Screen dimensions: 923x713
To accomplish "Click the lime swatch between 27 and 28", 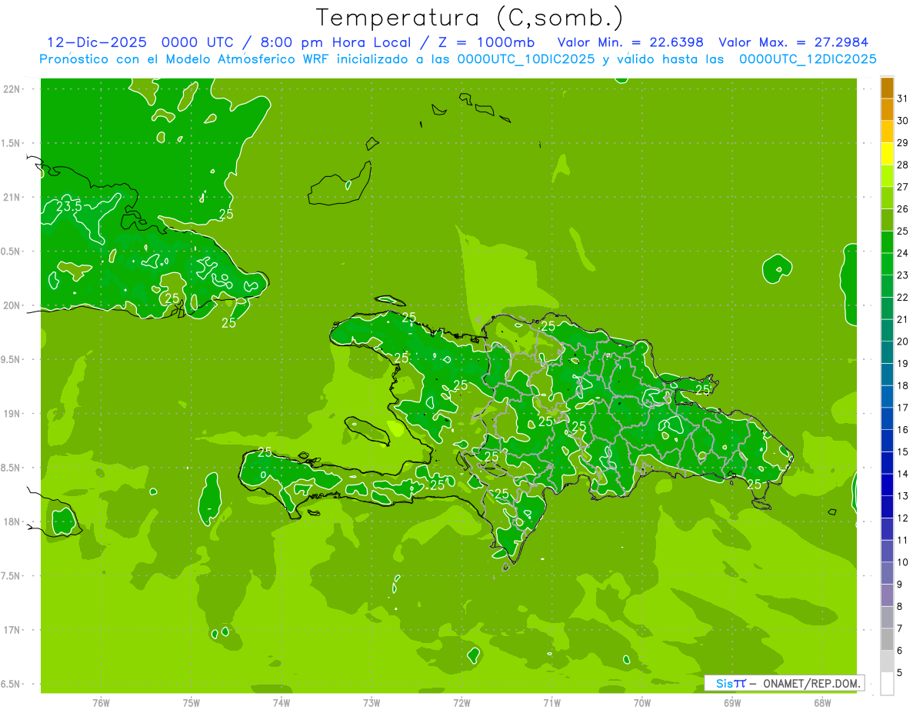I will point(887,175).
